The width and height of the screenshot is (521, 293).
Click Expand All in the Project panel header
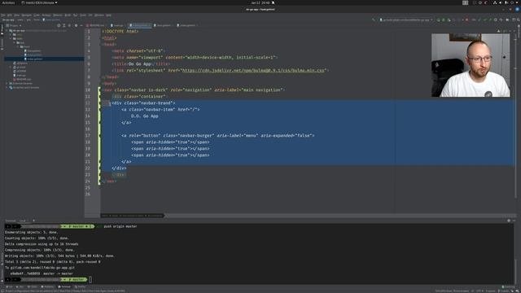point(64,25)
